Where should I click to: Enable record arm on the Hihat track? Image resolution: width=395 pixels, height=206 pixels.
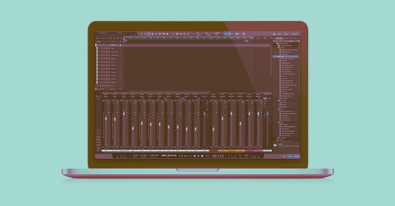107,58
